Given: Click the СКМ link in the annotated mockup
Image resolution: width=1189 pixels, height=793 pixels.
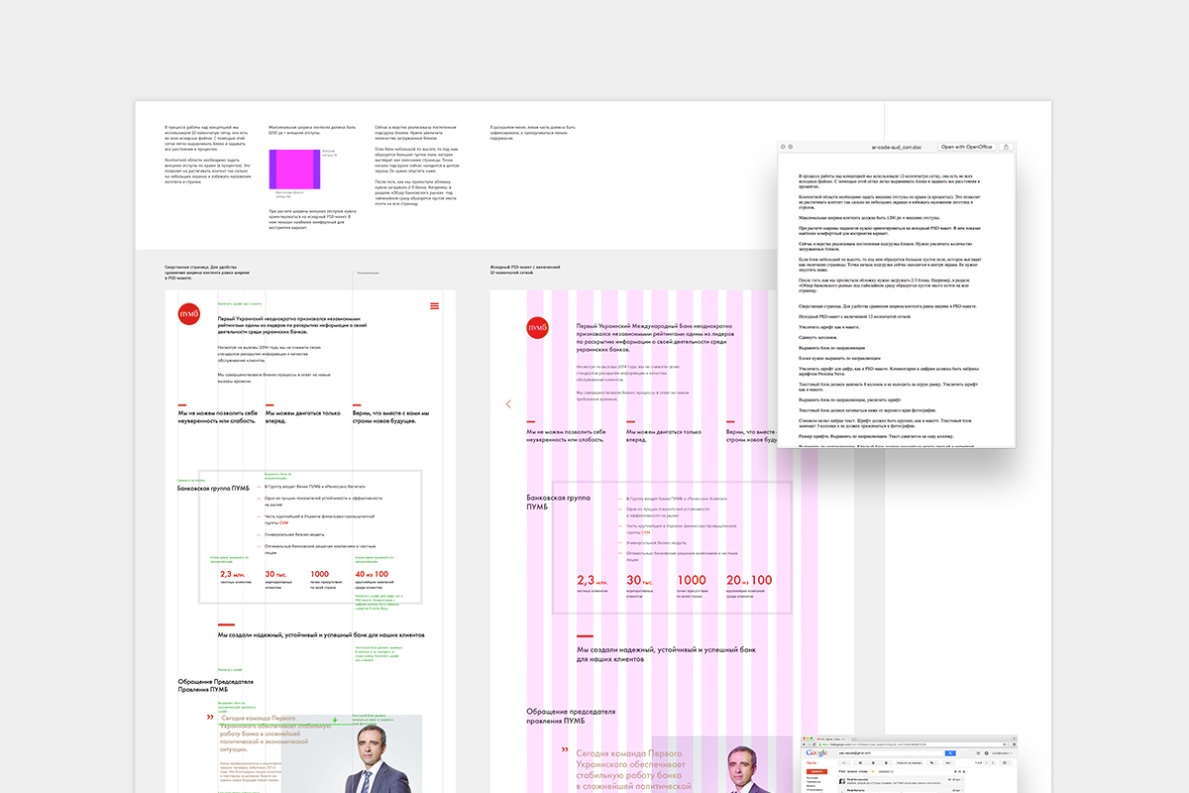Looking at the screenshot, I should point(283,522).
